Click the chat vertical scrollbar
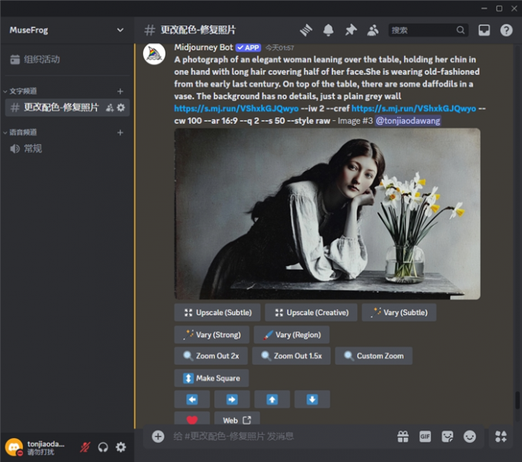Viewport: 522px width, 462px height. pos(517,400)
